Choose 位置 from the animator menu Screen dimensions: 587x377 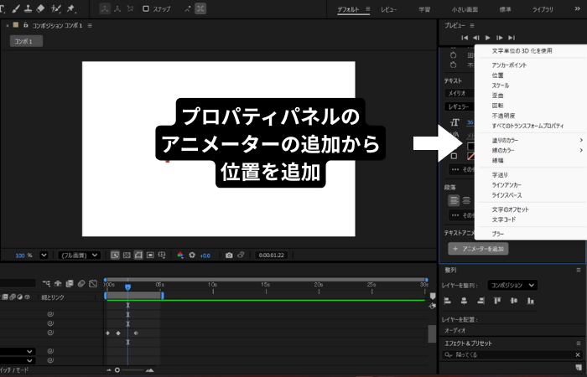[x=498, y=75]
